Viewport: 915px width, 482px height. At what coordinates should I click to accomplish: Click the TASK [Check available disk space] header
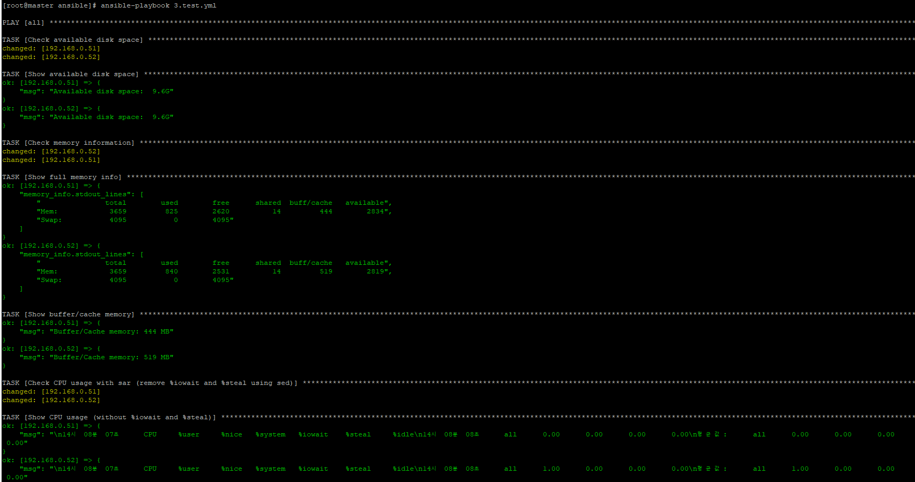click(72, 40)
